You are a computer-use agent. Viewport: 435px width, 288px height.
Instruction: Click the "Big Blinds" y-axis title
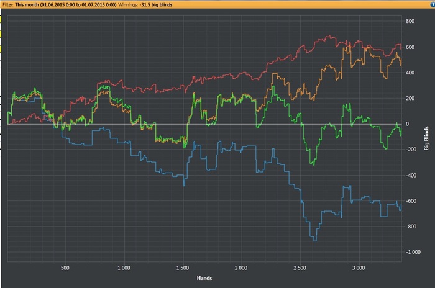point(426,138)
